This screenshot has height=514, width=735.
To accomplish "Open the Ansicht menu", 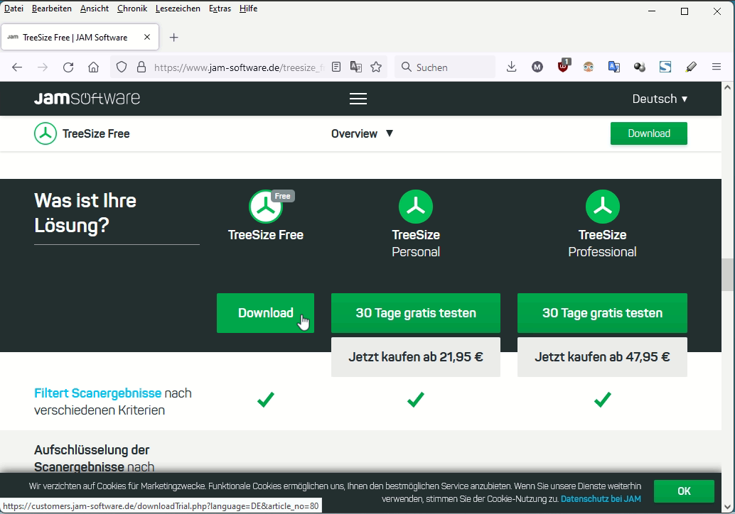I will point(95,9).
